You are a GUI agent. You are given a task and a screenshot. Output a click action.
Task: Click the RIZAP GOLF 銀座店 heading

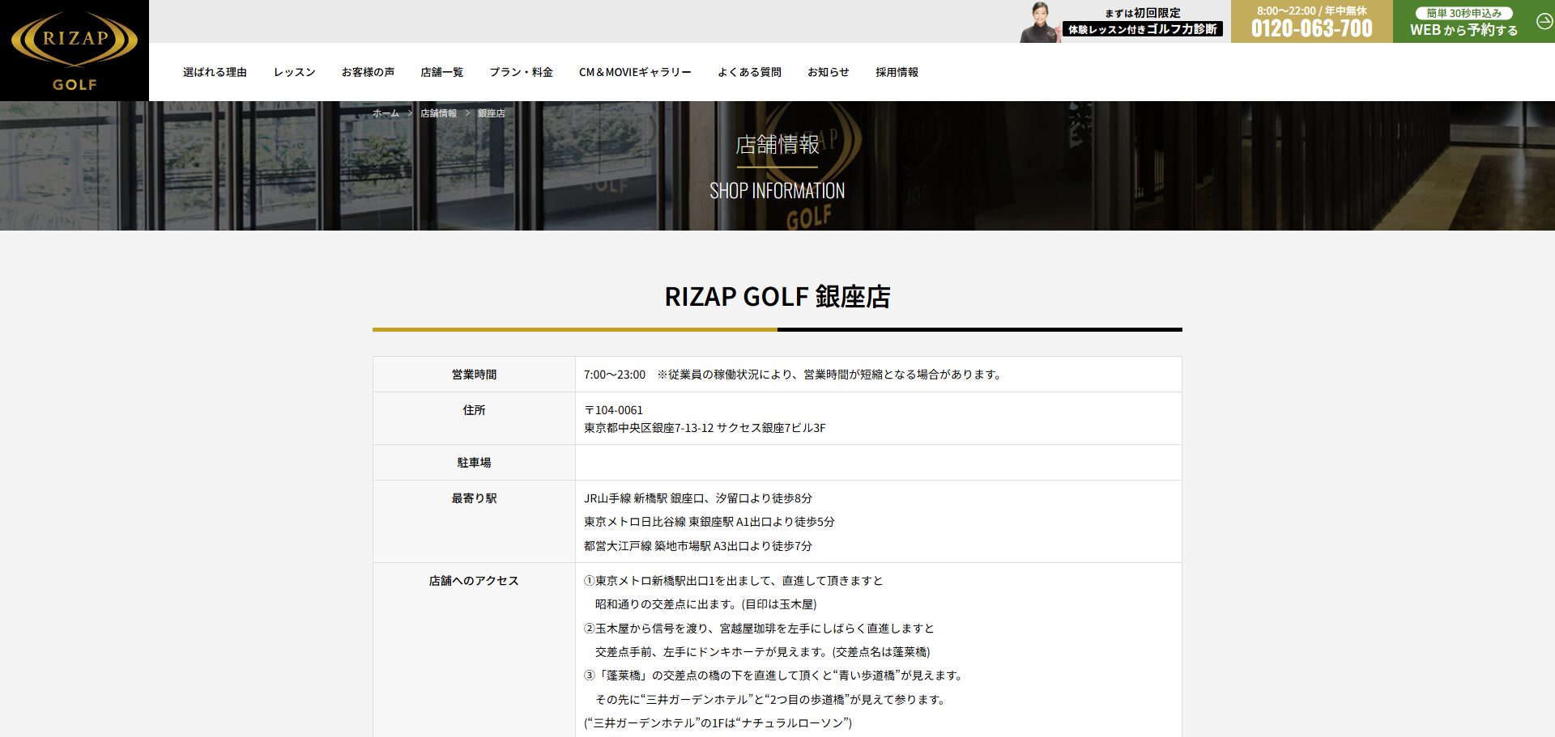point(777,297)
